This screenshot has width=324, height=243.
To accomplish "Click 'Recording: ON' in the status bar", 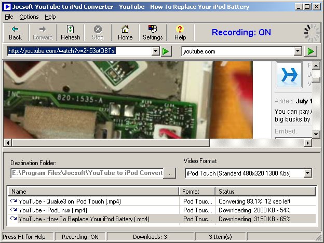I will [80, 237].
